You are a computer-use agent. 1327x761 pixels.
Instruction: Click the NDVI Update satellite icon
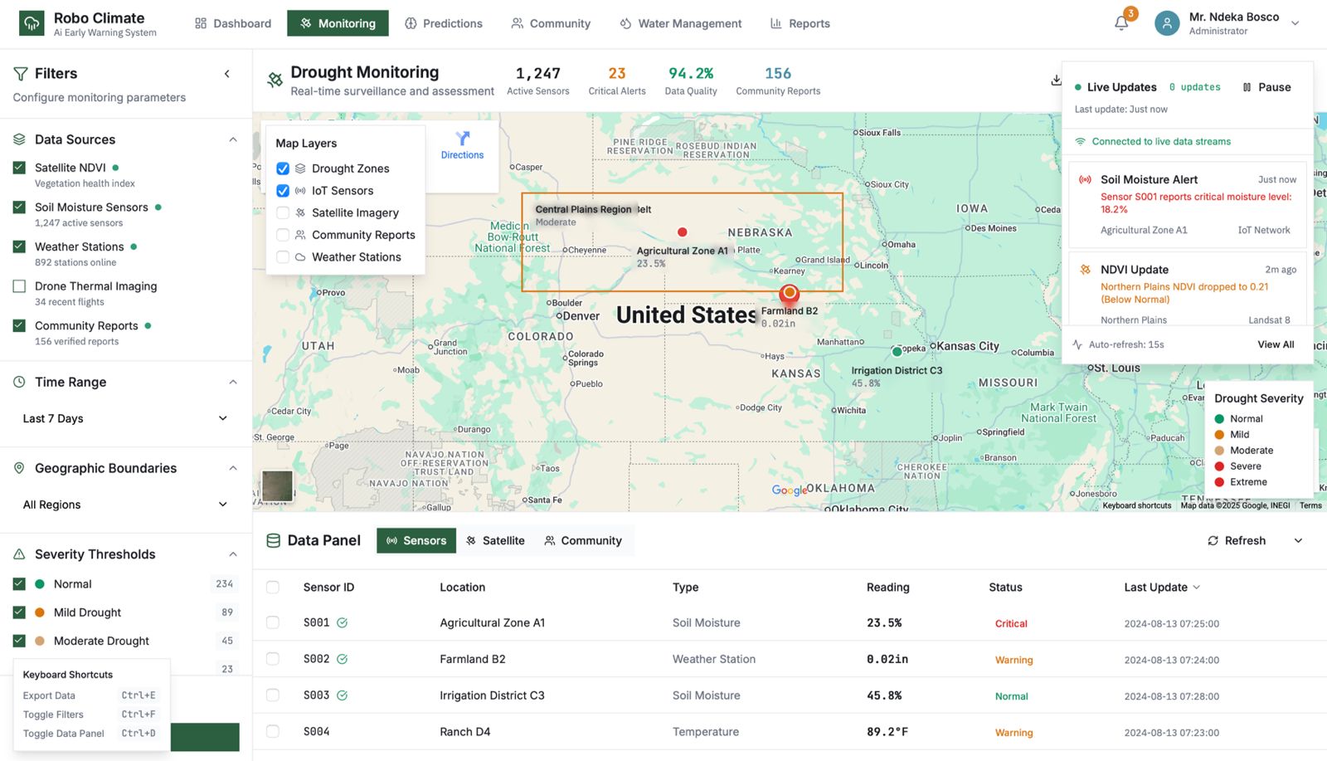pos(1085,270)
